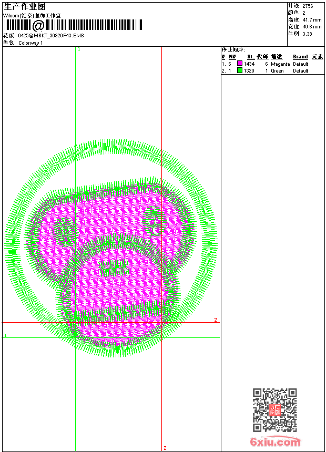Select the Magenta thread row description
Image resolution: width=326 pixels, height=452 pixels.
click(x=280, y=64)
